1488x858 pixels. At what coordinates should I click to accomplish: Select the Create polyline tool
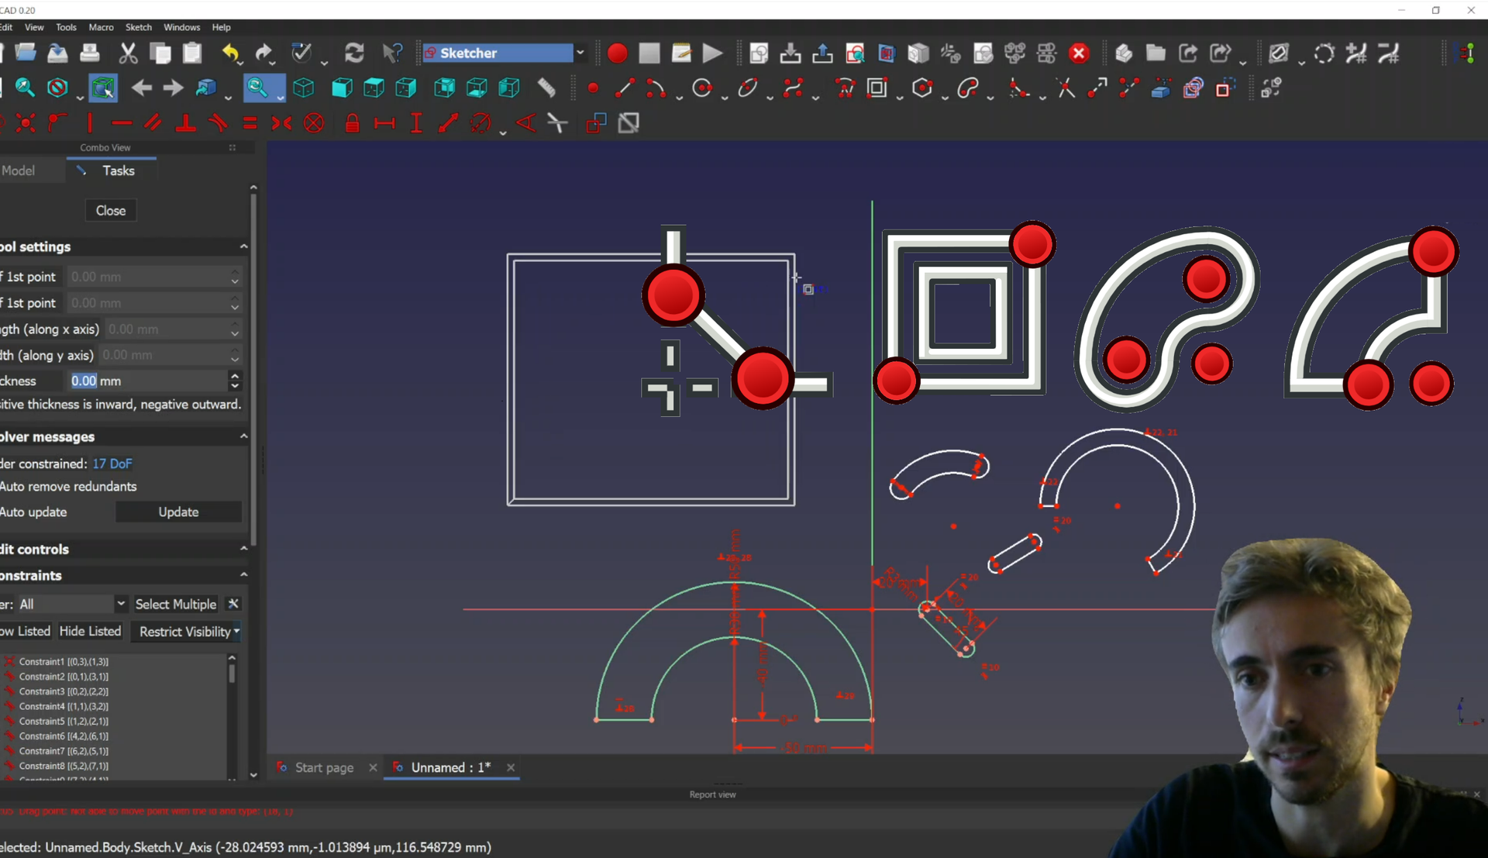coord(845,88)
